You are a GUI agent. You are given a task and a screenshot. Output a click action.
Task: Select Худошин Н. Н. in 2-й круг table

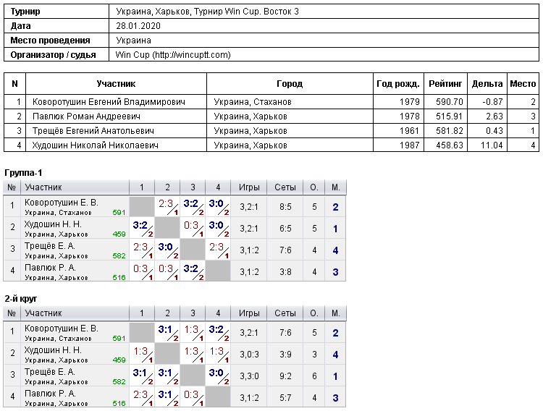click(53, 350)
